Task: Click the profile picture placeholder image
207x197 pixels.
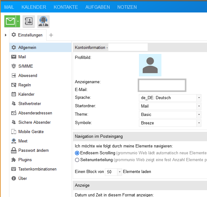Action: (x=150, y=65)
